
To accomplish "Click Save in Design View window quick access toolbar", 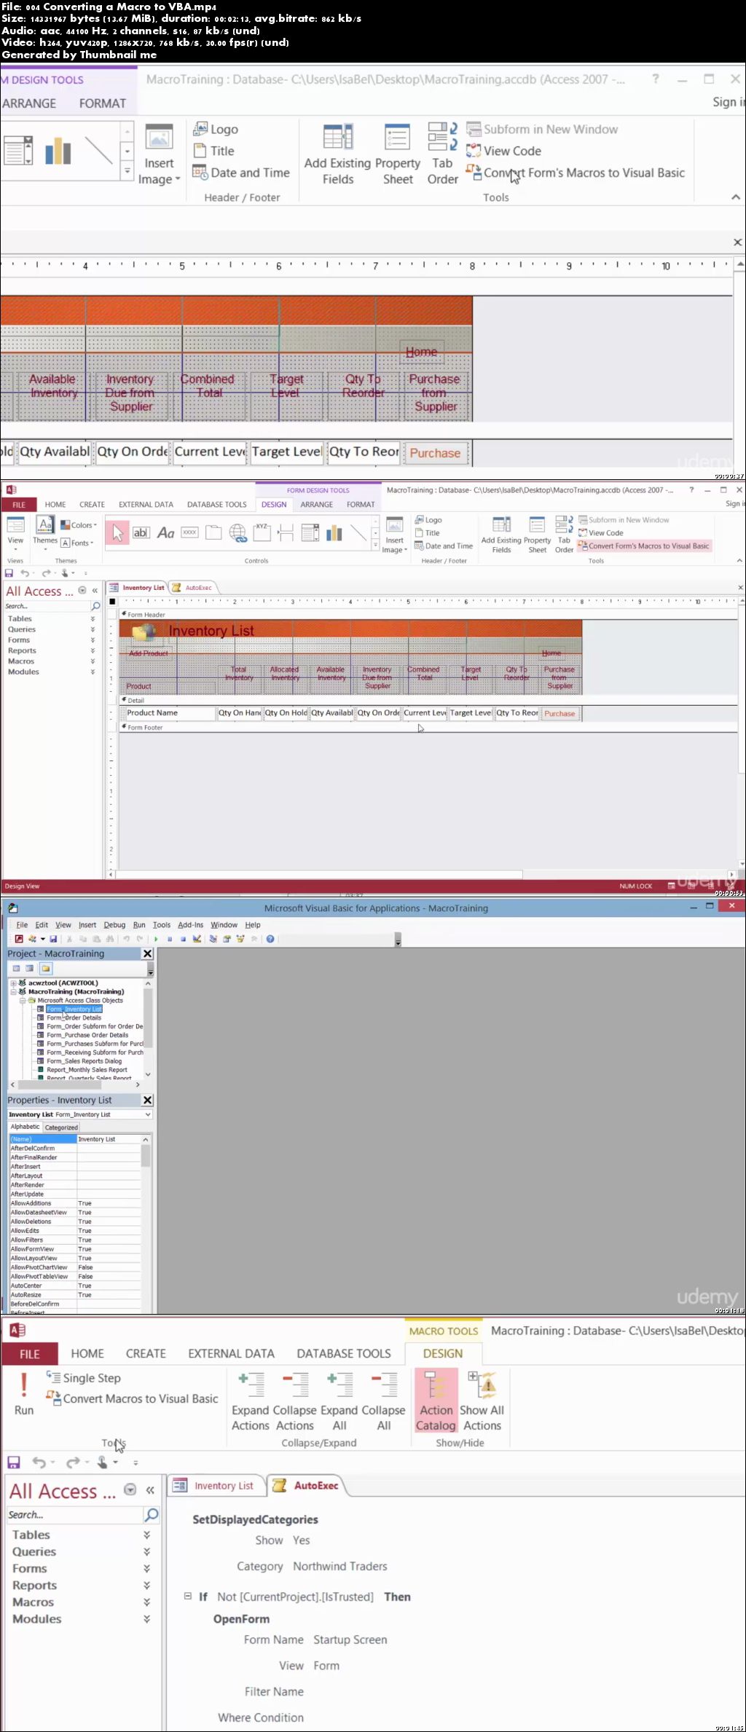I will tap(9, 573).
